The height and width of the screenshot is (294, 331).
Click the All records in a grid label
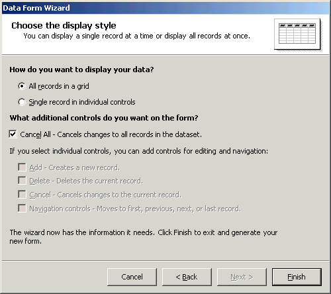[x=59, y=86]
